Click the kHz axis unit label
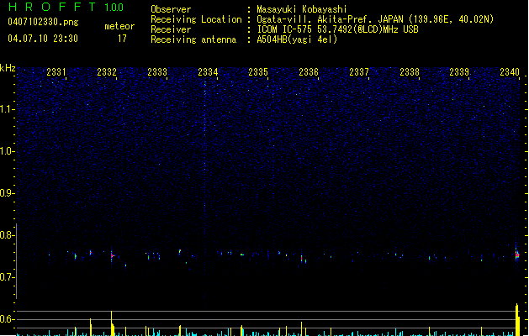 (8, 68)
